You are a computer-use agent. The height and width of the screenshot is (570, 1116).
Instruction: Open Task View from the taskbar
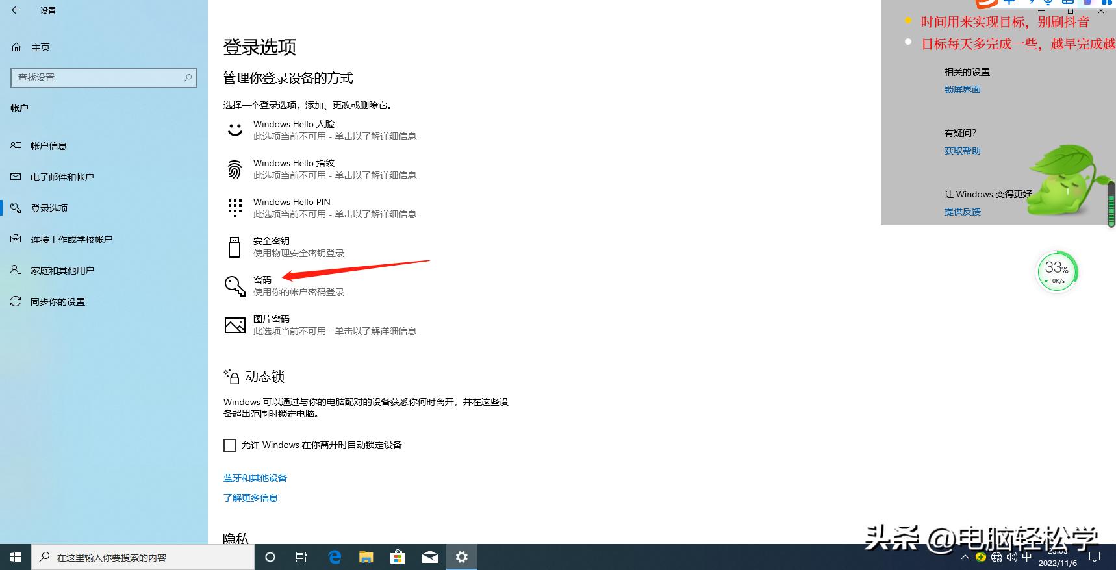[x=301, y=557]
